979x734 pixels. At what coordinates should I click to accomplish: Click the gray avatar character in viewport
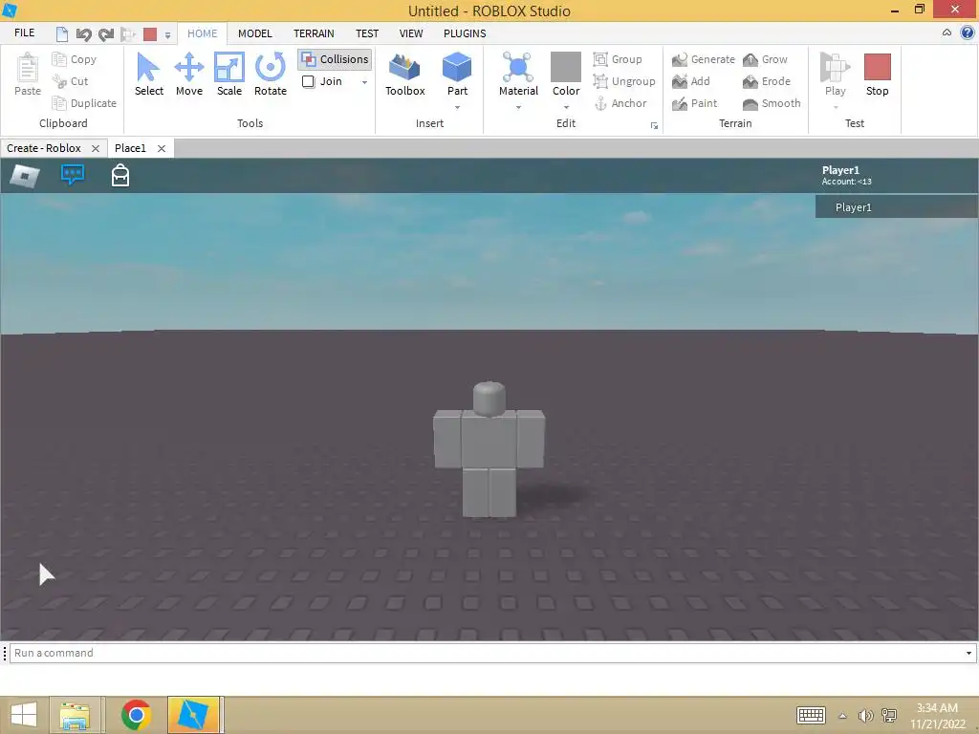pos(489,449)
